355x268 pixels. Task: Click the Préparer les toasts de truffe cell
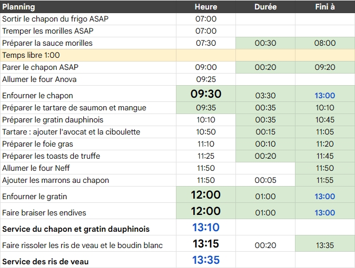[51, 156]
